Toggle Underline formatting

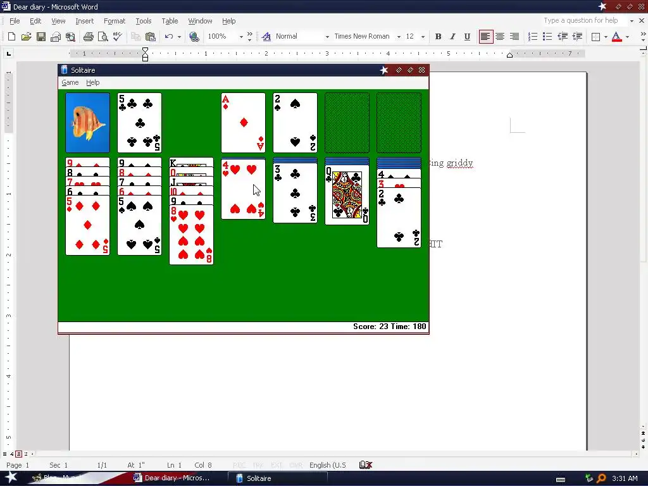(x=467, y=36)
